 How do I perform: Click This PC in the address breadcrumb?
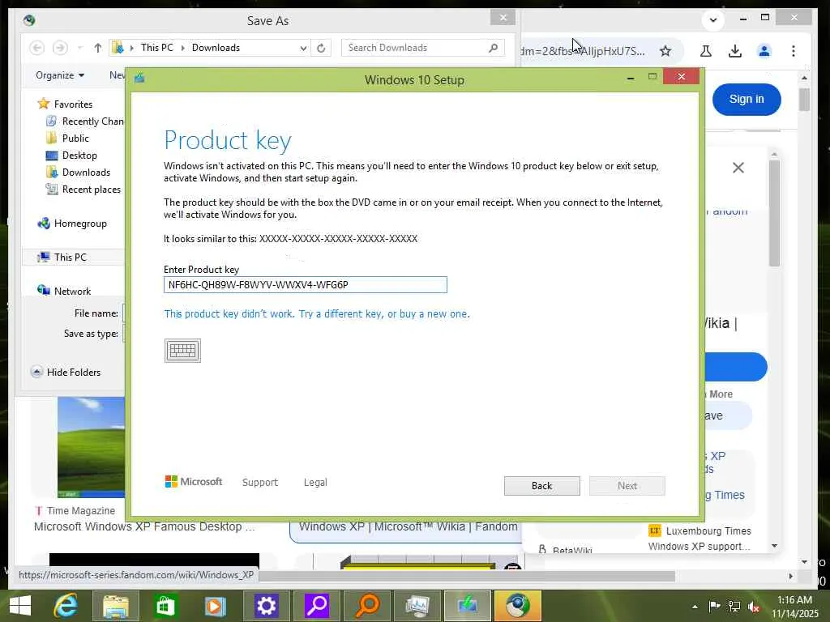tap(156, 48)
